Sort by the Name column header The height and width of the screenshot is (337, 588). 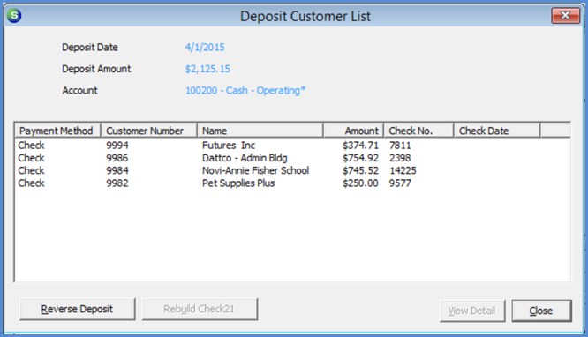[x=260, y=131]
